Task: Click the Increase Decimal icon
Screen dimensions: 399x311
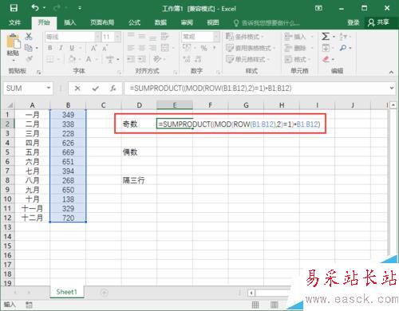Action: tap(187, 59)
